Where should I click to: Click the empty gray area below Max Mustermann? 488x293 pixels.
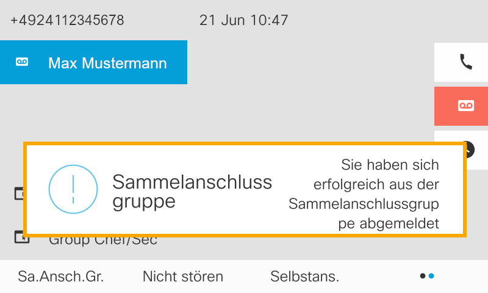[183, 113]
